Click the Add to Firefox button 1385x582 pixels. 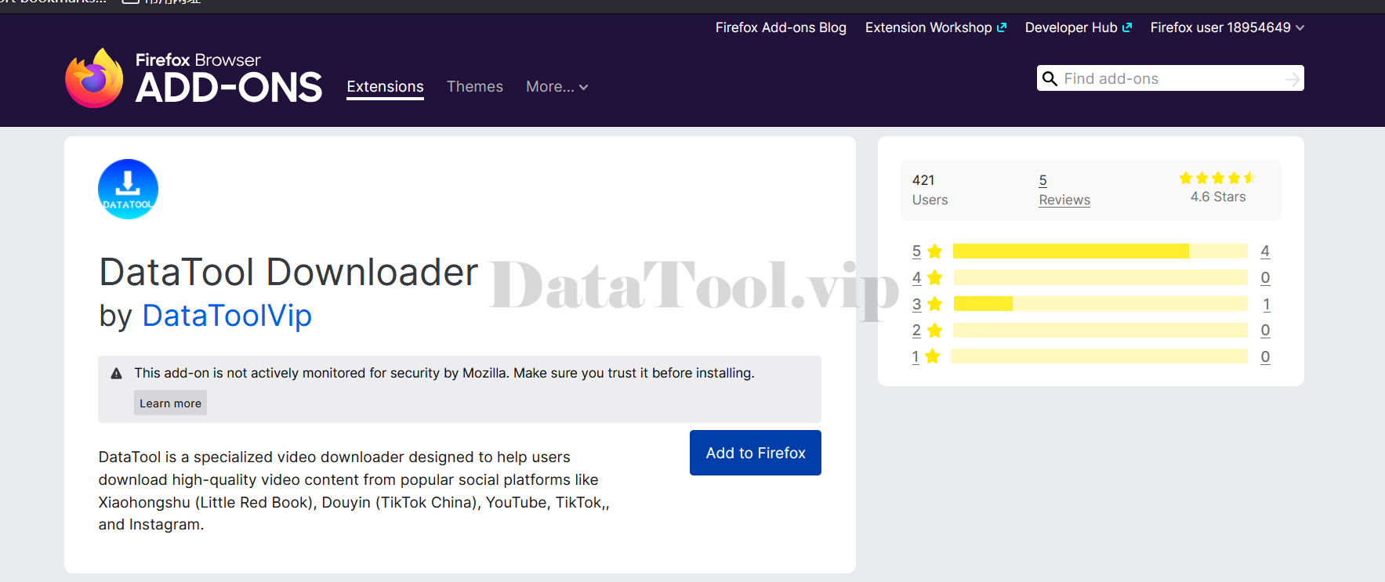coord(755,453)
